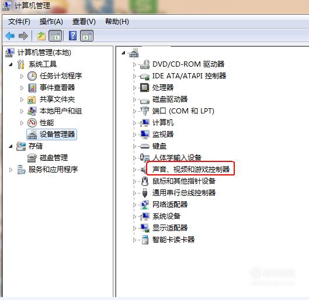The height and width of the screenshot is (300, 309).
Task: Open the 文件(F) menu
Action: click(x=19, y=22)
